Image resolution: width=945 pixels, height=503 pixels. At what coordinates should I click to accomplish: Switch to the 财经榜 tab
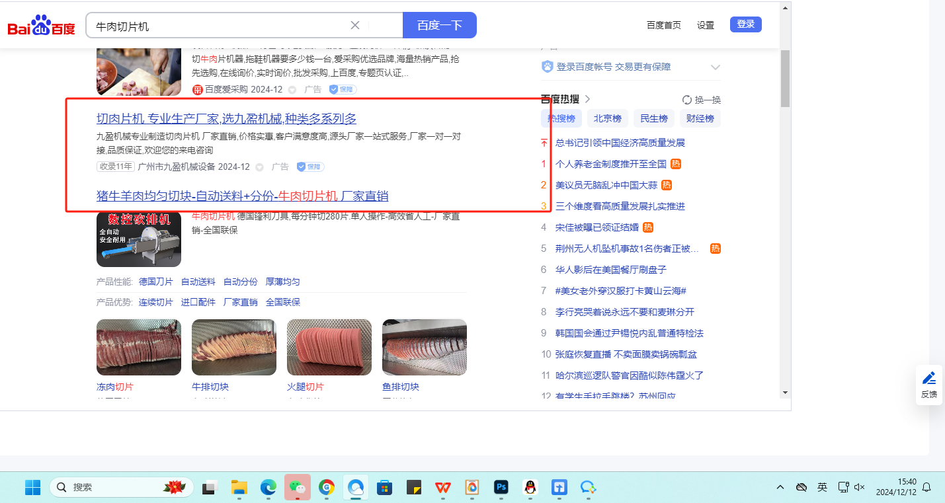tap(700, 119)
